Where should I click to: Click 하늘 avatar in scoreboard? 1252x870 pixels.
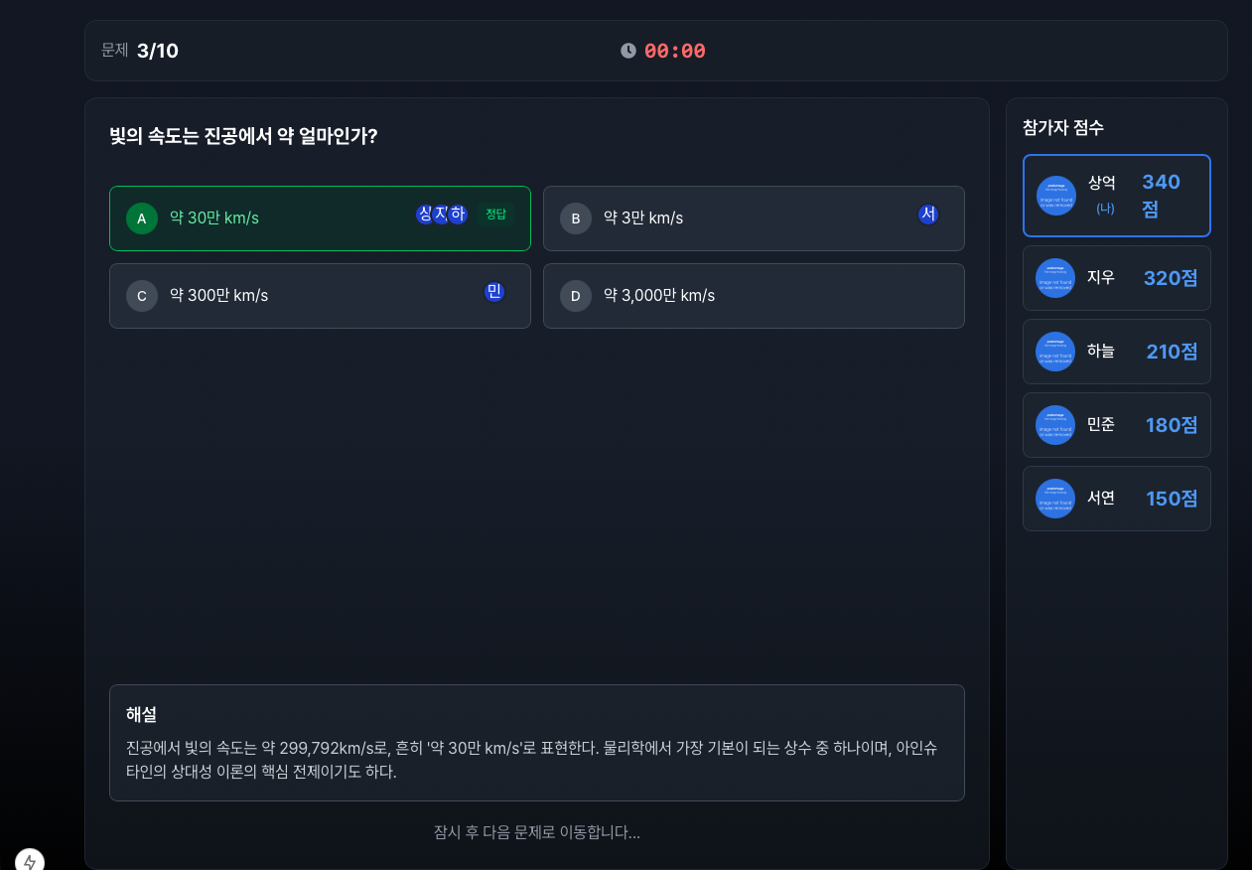1055,352
